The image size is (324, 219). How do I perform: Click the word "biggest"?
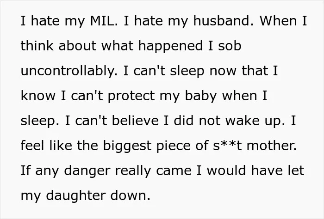coord(127,146)
